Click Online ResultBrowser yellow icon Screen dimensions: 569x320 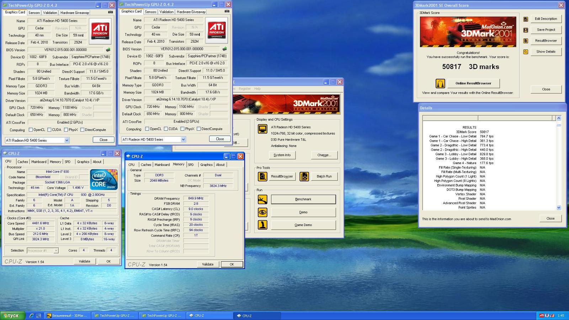[x=440, y=84]
